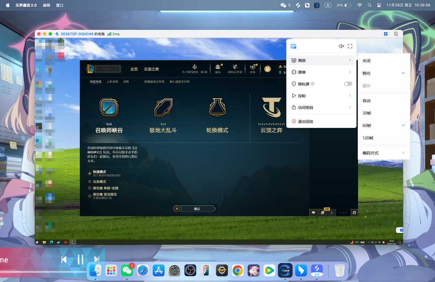Click 退出远控 to exit remote control

305,121
